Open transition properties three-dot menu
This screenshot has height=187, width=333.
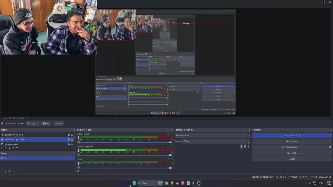249,147
